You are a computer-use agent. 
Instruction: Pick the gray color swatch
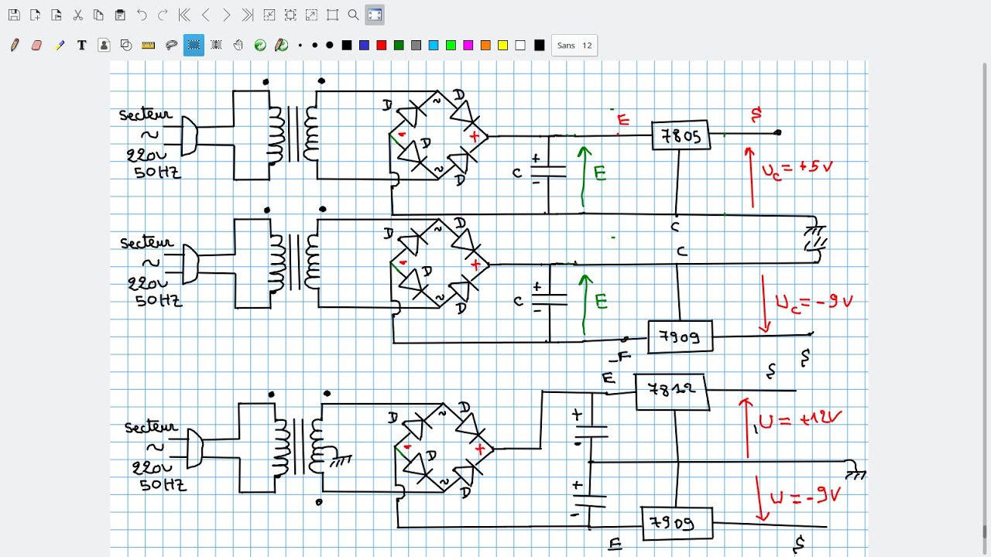[x=416, y=46]
